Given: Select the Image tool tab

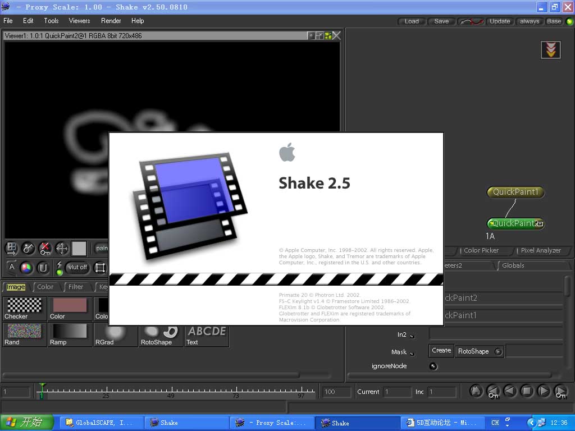Looking at the screenshot, I should (x=16, y=287).
